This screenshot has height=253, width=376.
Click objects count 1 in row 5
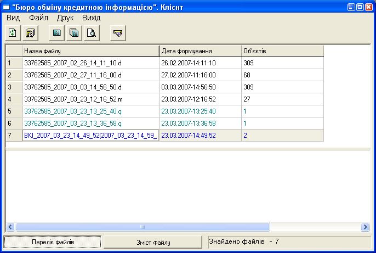(x=282, y=111)
